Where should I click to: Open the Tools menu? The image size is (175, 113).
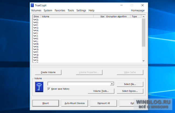point(71,10)
